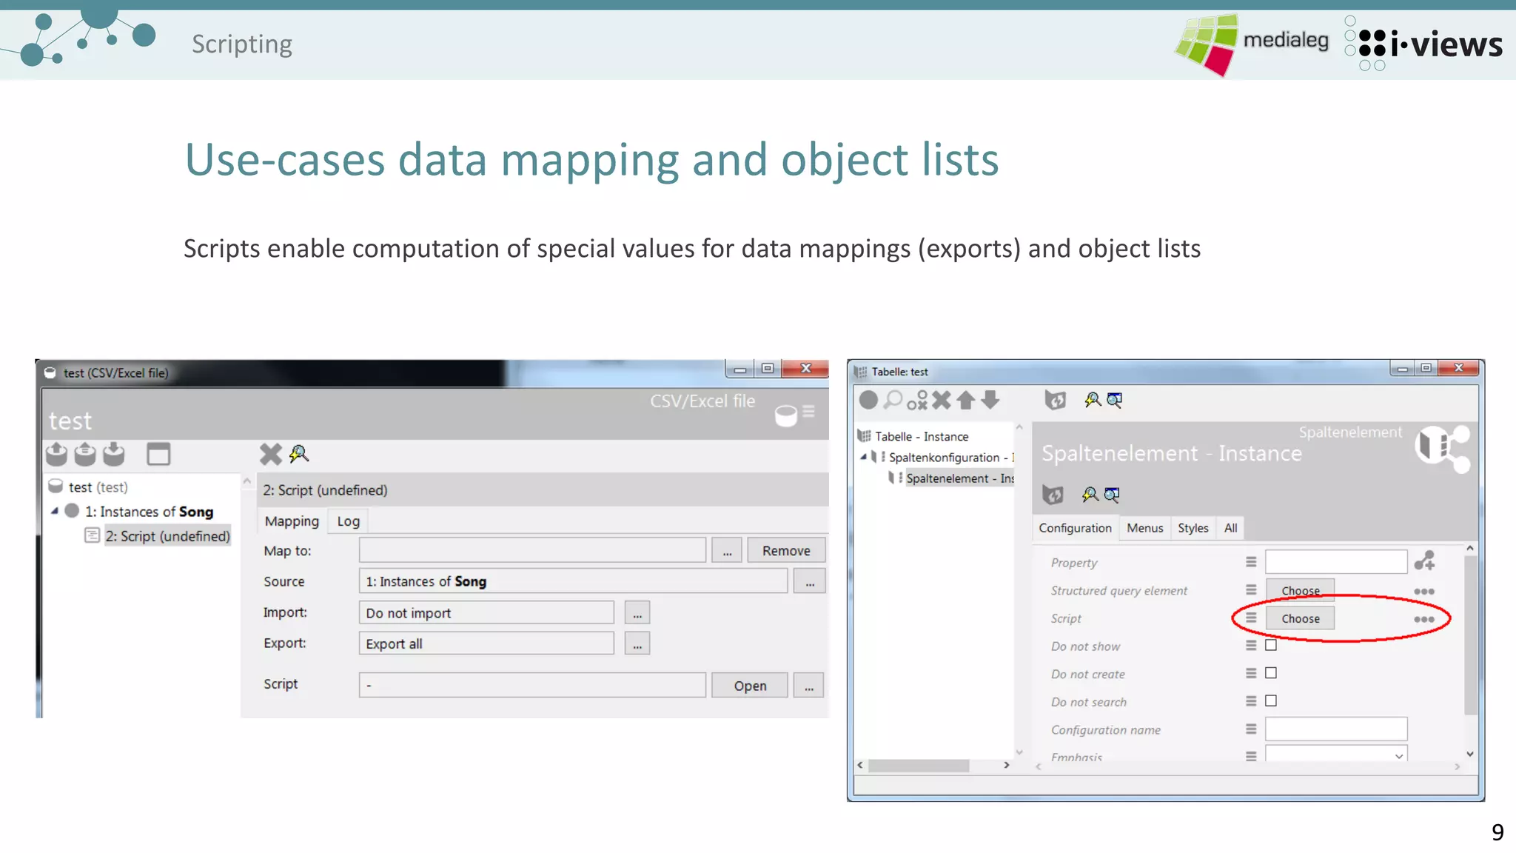The width and height of the screenshot is (1516, 853).
Task: Collapse the Spaltenkonfiguration tree node
Action: point(863,457)
